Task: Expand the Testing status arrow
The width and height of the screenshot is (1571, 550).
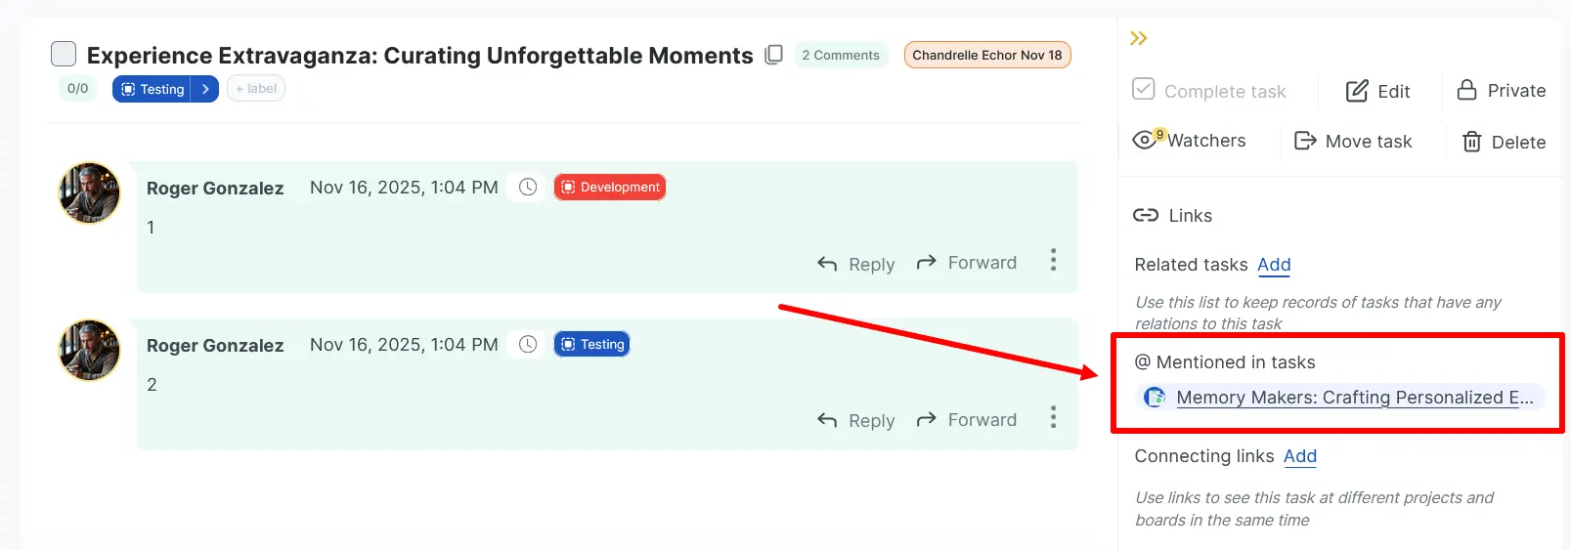Action: [205, 89]
